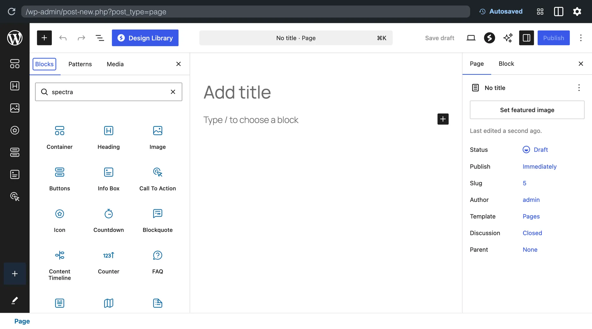This screenshot has width=592, height=329.
Task: Click left sidebar star Icon block
Action: 15,130
